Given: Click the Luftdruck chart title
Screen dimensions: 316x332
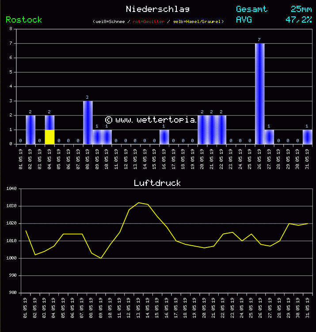Looking at the screenshot, I should [x=157, y=183].
